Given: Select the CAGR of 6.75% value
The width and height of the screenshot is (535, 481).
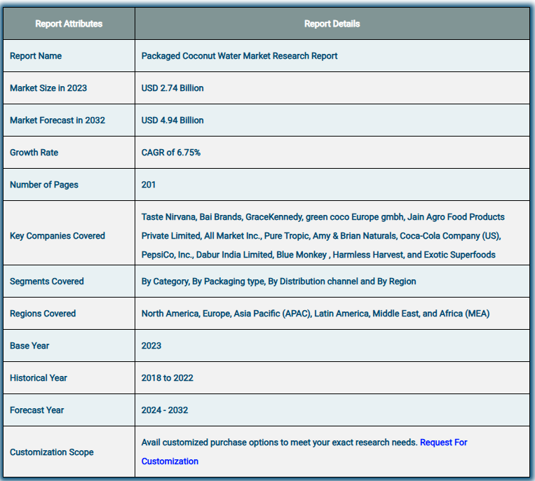Looking at the screenshot, I should [171, 152].
